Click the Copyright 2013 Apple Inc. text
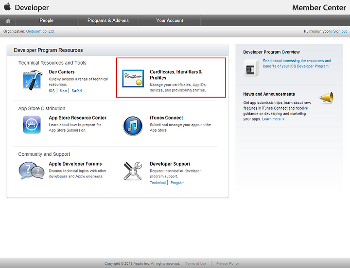This screenshot has height=268, width=350. [x=142, y=263]
